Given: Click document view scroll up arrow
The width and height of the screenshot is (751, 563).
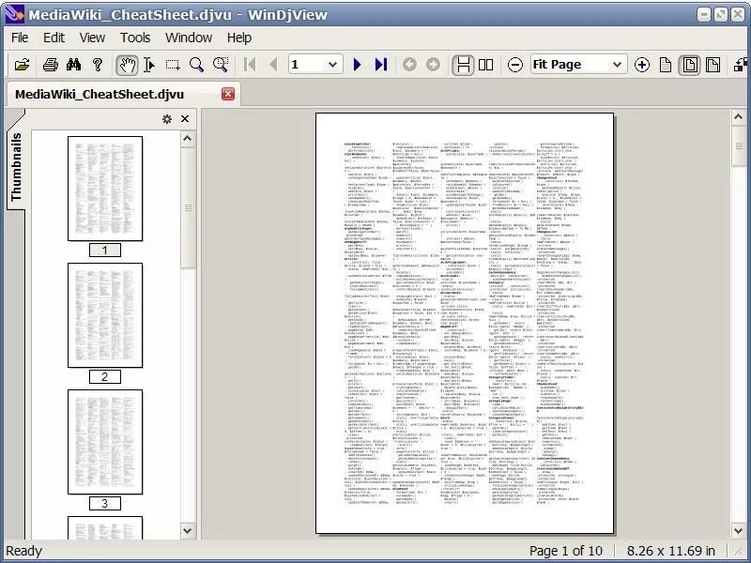Looking at the screenshot, I should point(738,116).
